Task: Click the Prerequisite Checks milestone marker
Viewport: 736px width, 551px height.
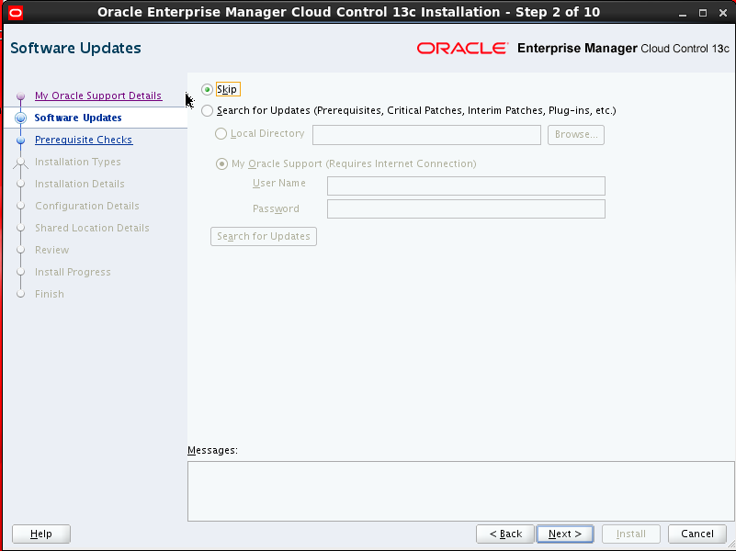Action: click(x=21, y=140)
